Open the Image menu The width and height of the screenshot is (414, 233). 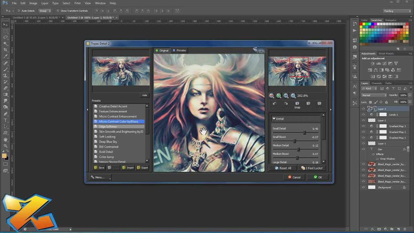pyautogui.click(x=33, y=3)
